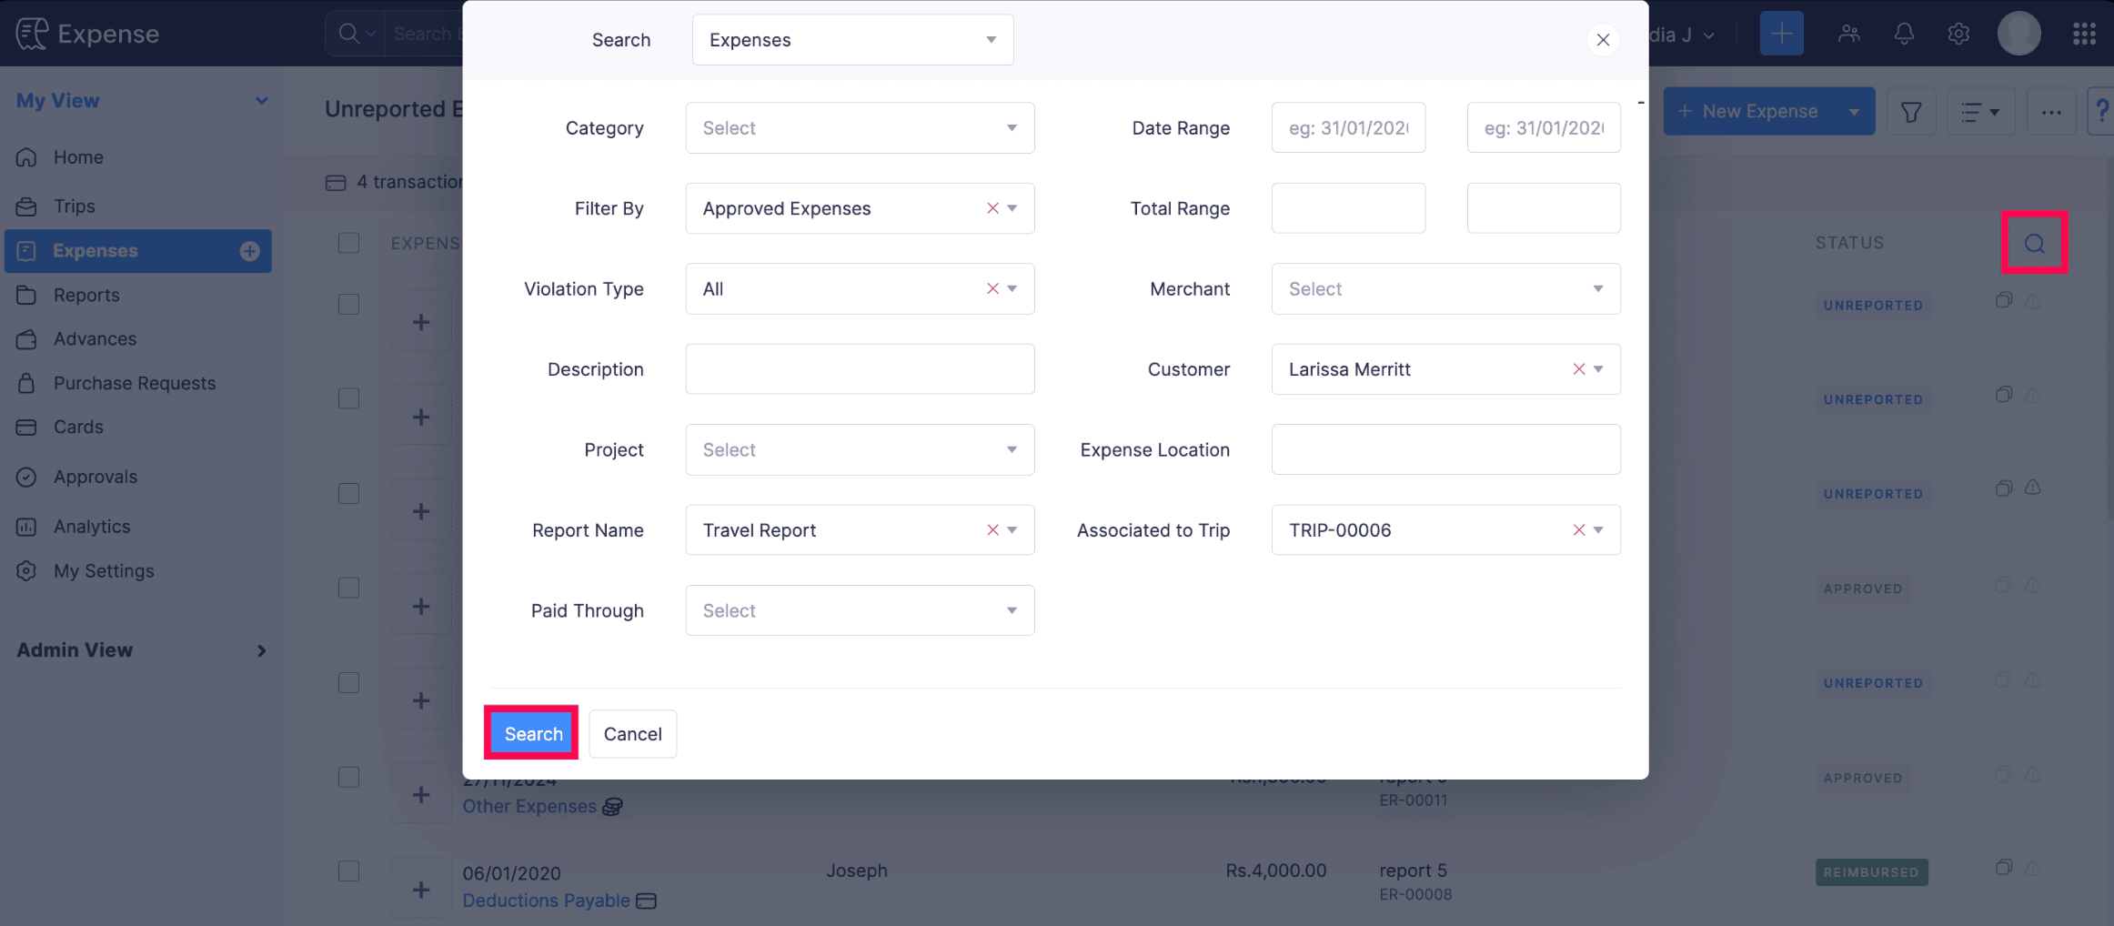Click the blue quick-create plus button

[1781, 35]
